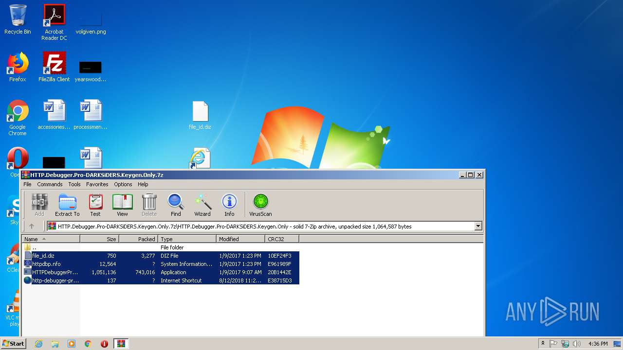Viewport: 623px width, 350px height.
Task: Click the 8/12/2018 modified date cell
Action: (240, 280)
